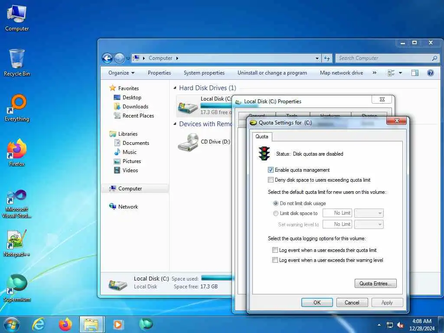Open the Microsoft Visual Studio desktop shortcut
Viewport: 444px width, 333px height.
17,204
